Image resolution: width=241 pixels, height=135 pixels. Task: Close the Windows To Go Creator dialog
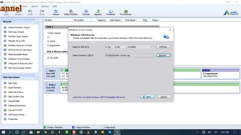(x=170, y=30)
